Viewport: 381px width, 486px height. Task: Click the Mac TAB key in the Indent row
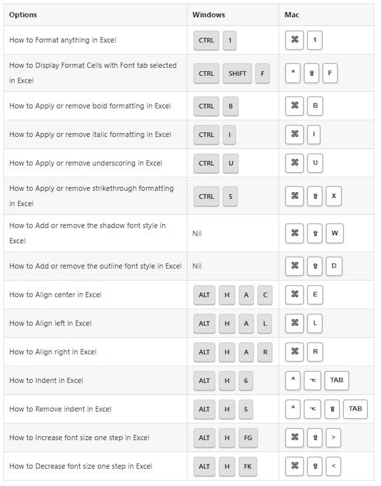[337, 380]
